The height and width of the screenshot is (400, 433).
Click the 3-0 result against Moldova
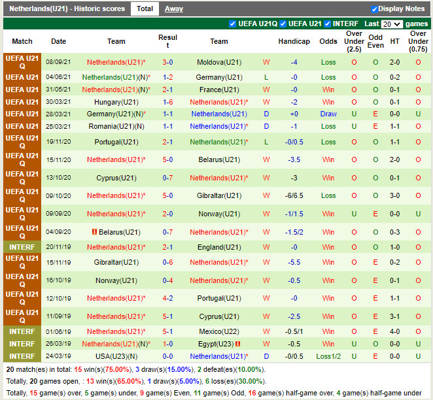click(167, 63)
